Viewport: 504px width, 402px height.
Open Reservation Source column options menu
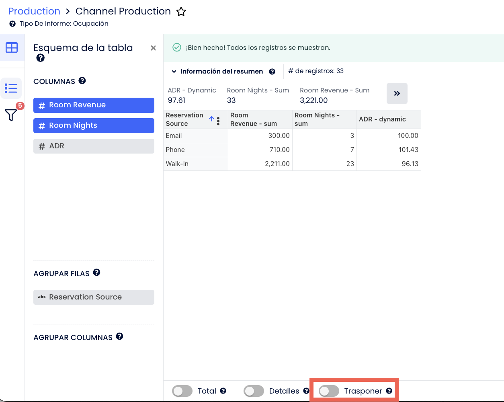218,121
